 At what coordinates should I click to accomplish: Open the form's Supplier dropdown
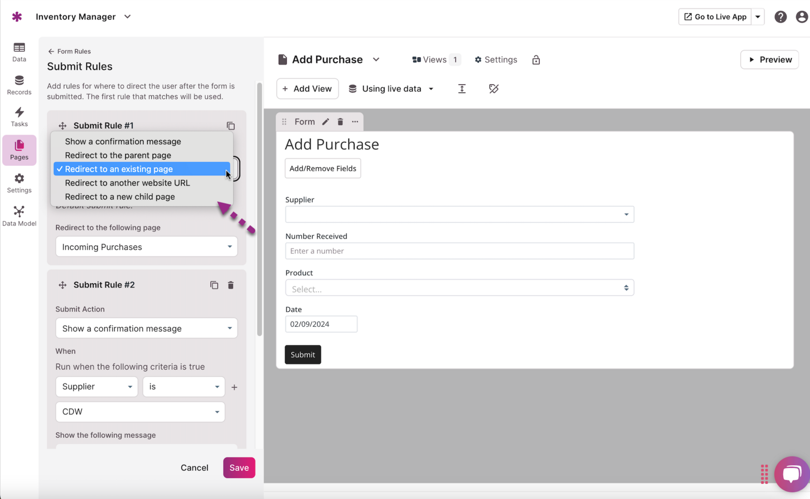460,214
